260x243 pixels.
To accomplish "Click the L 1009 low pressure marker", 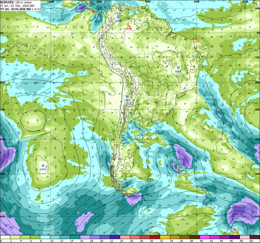I will tap(128, 27).
